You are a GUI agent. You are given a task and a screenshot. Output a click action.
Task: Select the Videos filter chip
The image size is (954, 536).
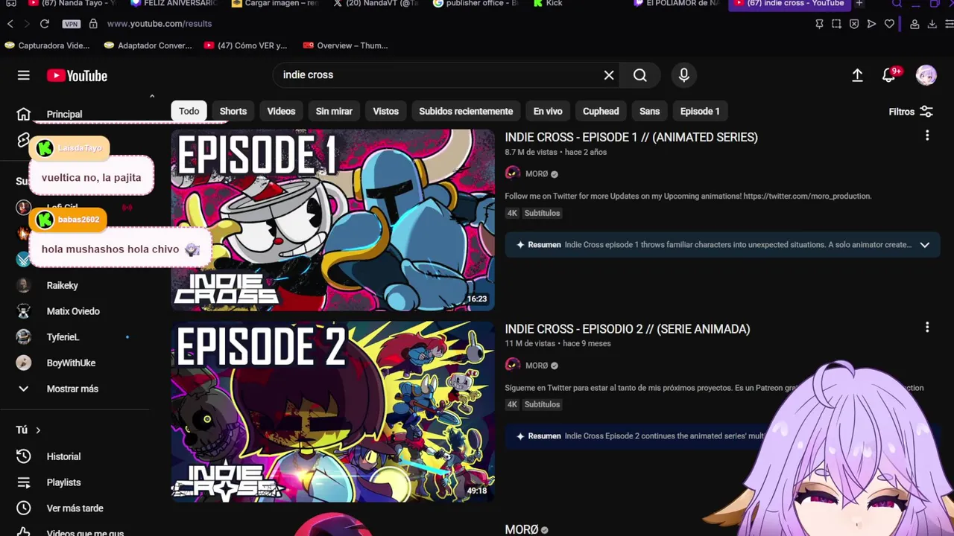[281, 111]
